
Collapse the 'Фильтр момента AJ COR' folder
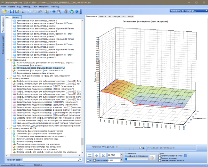point(8,128)
